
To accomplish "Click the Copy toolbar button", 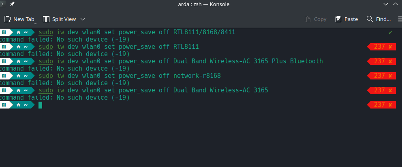I will (315, 19).
